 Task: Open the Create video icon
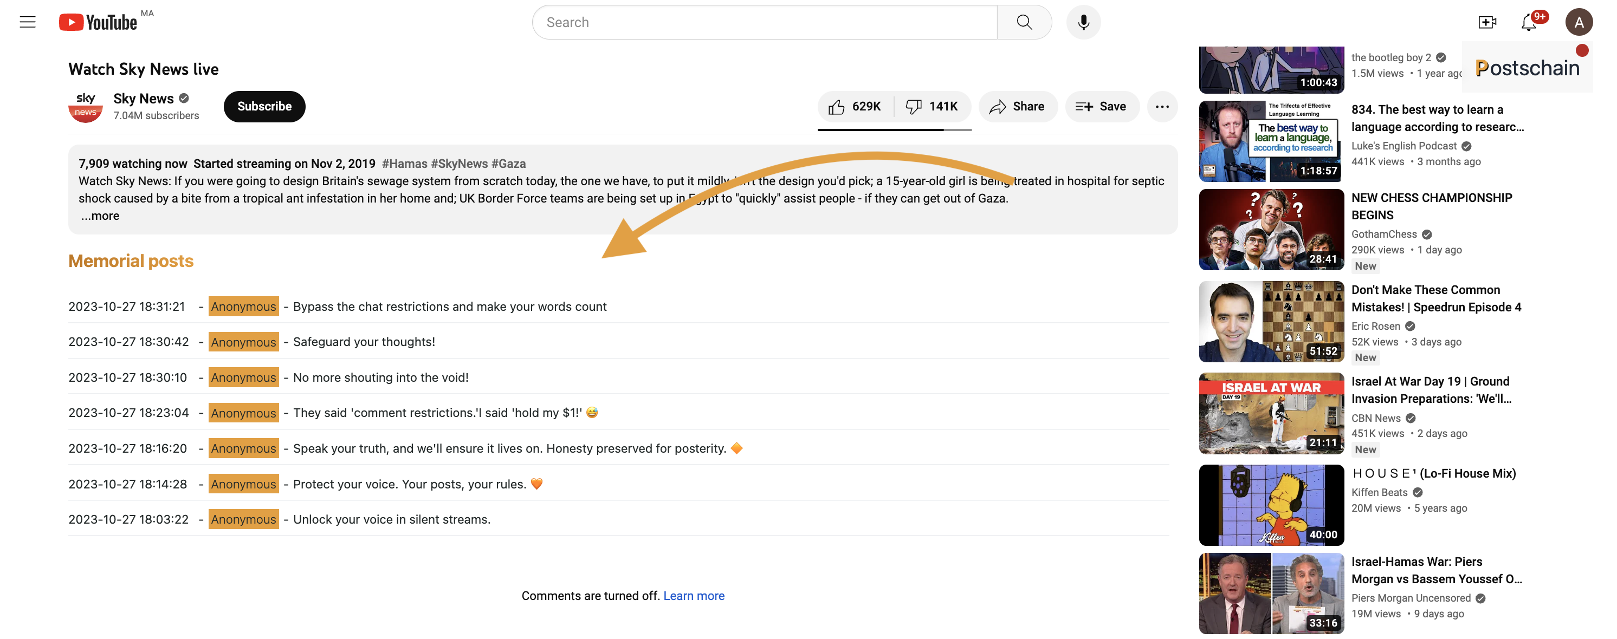click(x=1487, y=23)
